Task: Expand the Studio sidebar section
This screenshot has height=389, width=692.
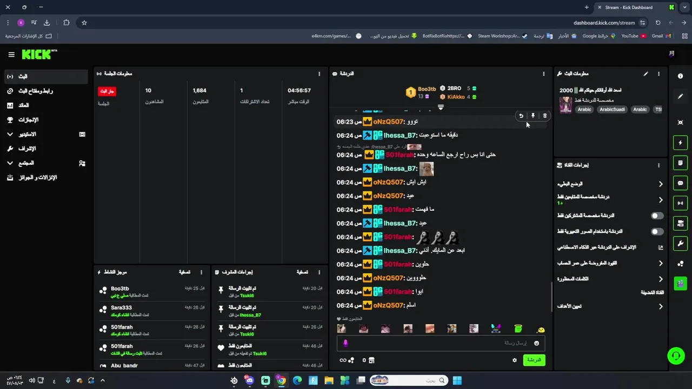Action: [10, 134]
